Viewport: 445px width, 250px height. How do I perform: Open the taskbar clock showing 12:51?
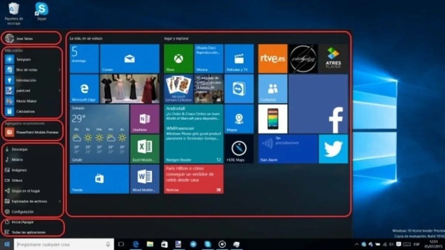pyautogui.click(x=433, y=244)
